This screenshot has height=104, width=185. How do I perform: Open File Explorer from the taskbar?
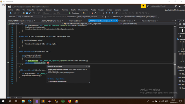23,101
